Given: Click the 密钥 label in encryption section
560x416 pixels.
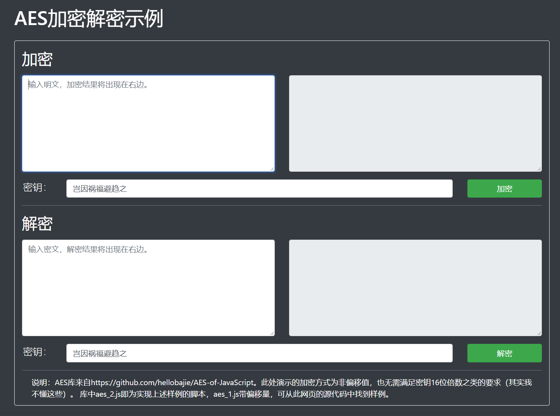Looking at the screenshot, I should pos(34,188).
